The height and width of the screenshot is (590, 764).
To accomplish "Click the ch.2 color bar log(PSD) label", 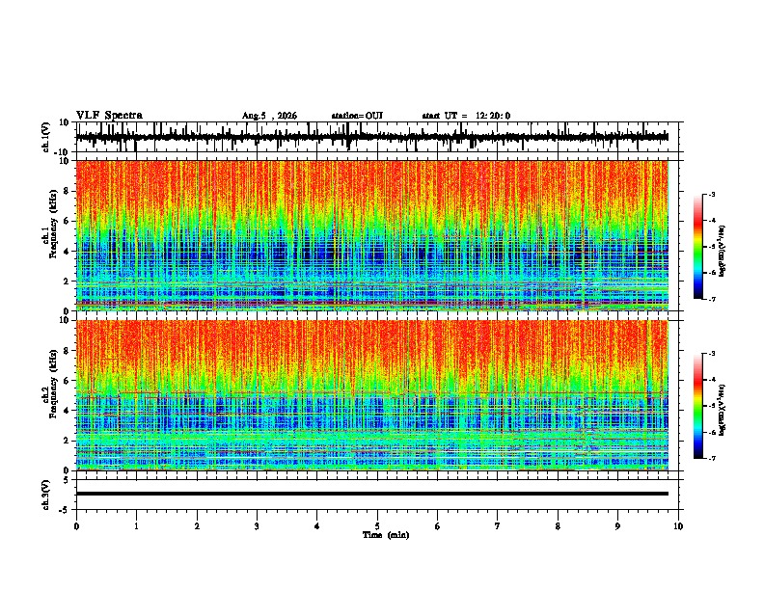I will click(723, 410).
